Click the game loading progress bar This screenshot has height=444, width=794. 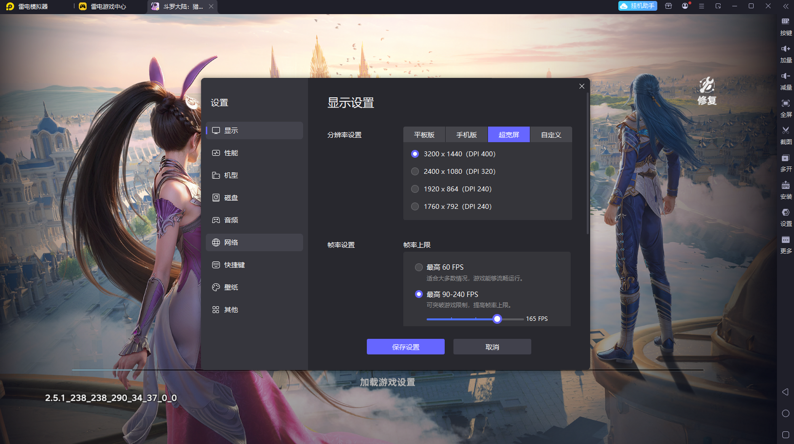(388, 370)
